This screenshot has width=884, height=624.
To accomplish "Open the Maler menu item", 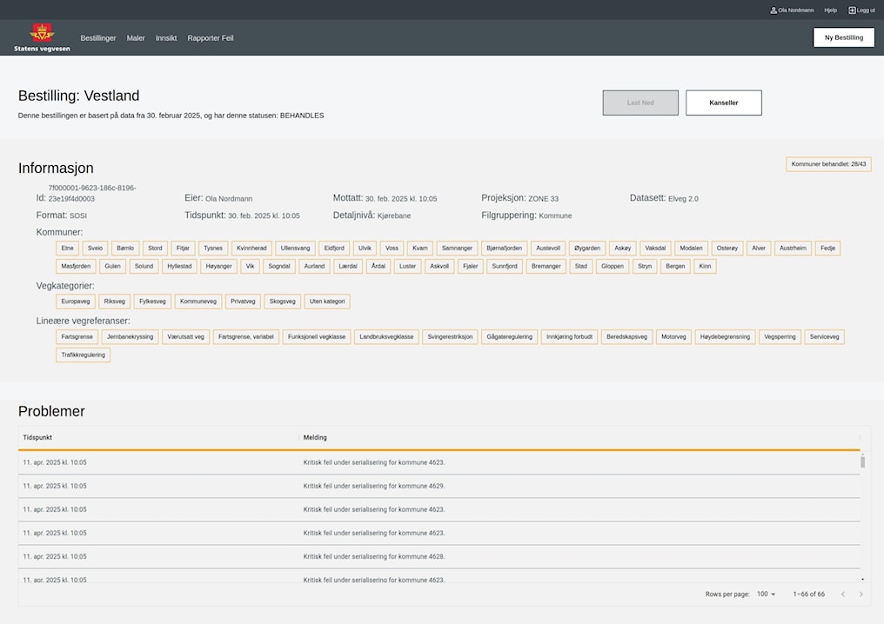I will point(136,38).
